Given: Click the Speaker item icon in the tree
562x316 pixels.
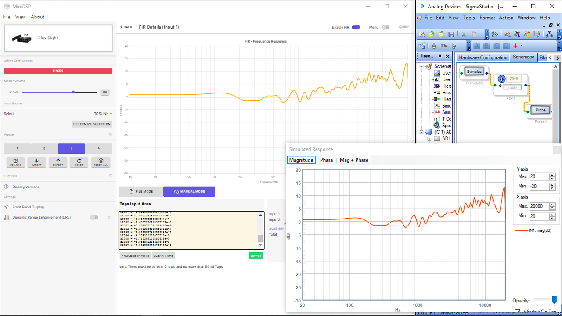Looking at the screenshot, I should click(436, 126).
